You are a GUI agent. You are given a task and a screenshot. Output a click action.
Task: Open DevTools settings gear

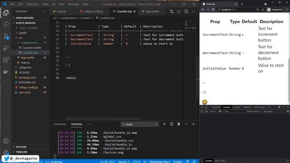tap(279, 107)
